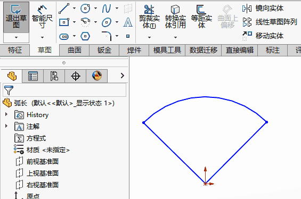The width and height of the screenshot is (301, 199).
Task: Select the 右视基准面 (Right Plane)
Action: point(37,185)
